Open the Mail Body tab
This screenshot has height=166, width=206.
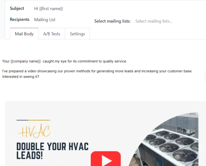(24, 34)
